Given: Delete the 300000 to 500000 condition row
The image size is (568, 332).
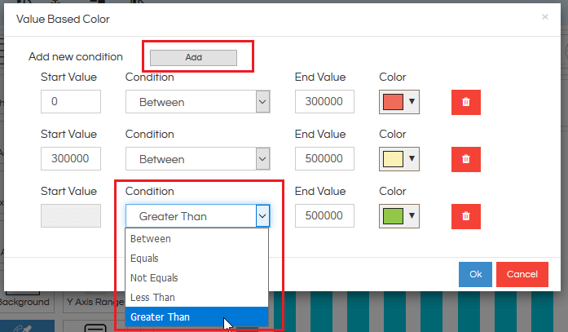Looking at the screenshot, I should pyautogui.click(x=466, y=159).
